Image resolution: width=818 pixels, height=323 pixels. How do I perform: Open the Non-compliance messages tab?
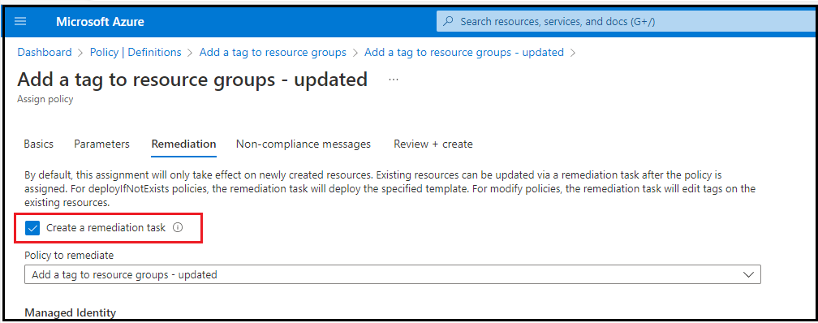(x=304, y=144)
